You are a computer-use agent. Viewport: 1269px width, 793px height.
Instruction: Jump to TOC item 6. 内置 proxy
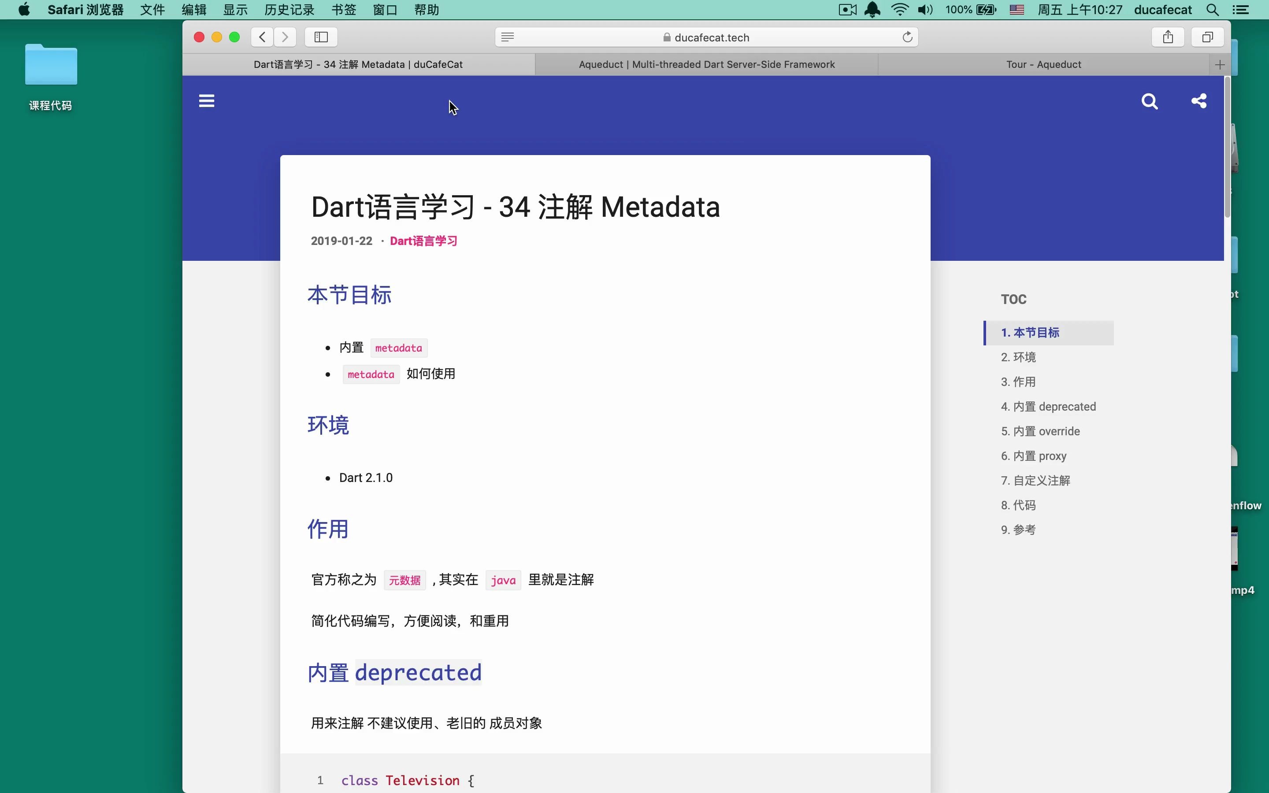point(1034,456)
